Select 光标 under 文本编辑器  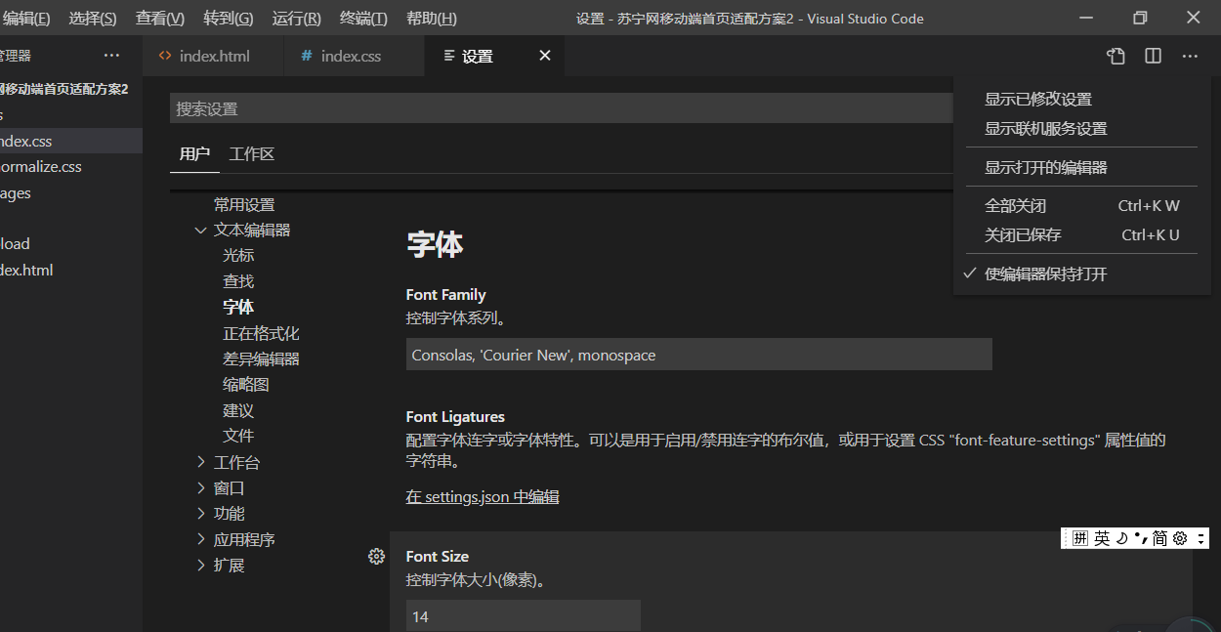point(238,255)
